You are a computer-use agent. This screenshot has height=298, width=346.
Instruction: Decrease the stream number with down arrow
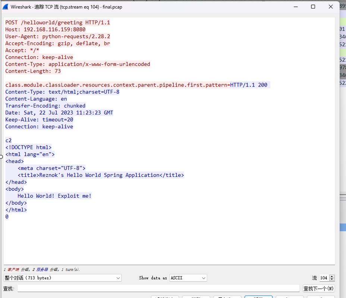pyautogui.click(x=332, y=279)
